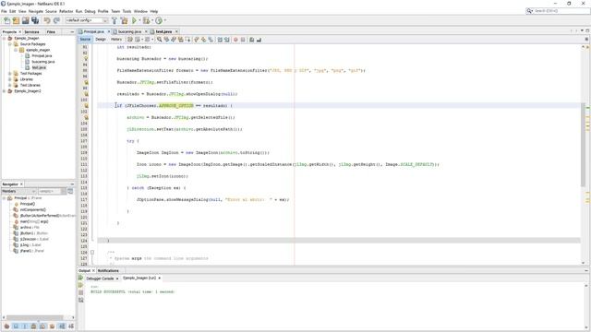Toggle Show Non-Public Members filter in Navigator
Screen dimensions: 591x332
tap(34, 326)
